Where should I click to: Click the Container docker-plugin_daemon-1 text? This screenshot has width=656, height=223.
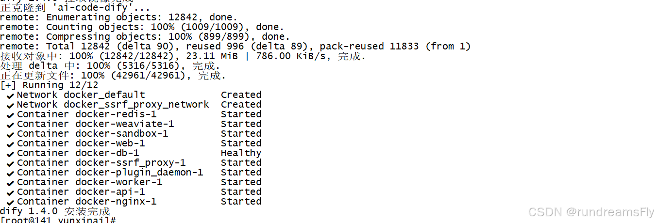(x=110, y=173)
